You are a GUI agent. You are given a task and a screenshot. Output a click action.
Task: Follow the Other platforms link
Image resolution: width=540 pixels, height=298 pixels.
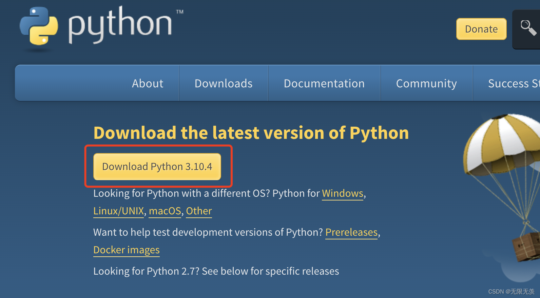(199, 211)
